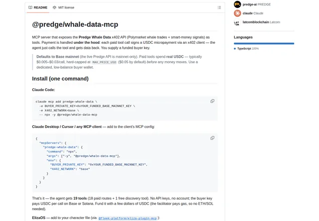Click the Install (one command) heading
Screen dimensions: 319x221
pos(60,79)
